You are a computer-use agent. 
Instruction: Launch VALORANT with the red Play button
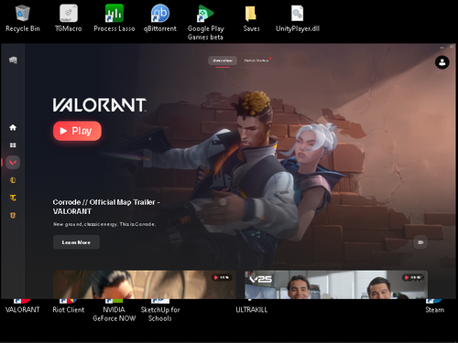77,131
